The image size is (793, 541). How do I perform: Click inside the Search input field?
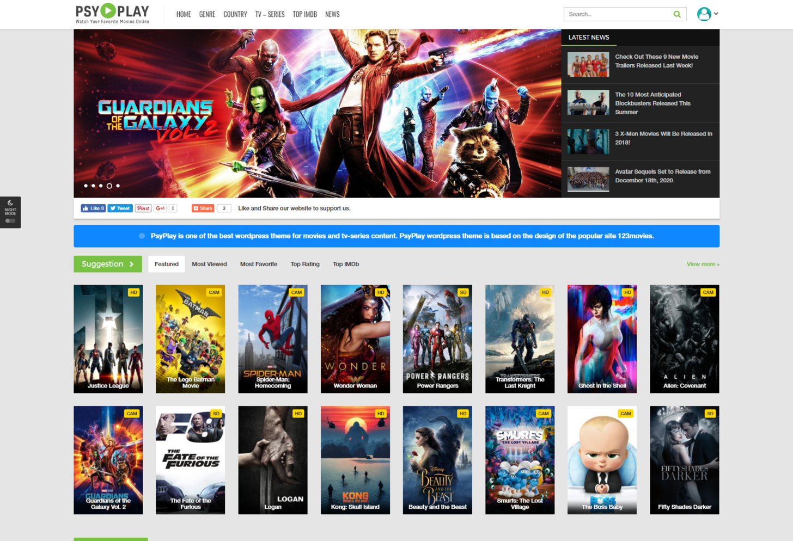tap(615, 14)
